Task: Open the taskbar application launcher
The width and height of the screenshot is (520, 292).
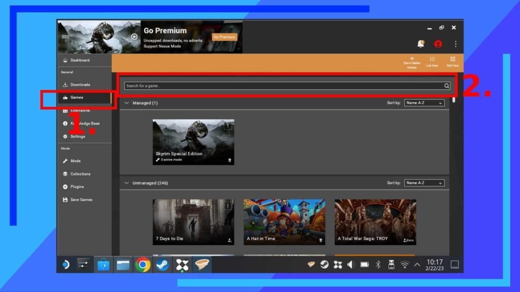Action: (x=66, y=265)
